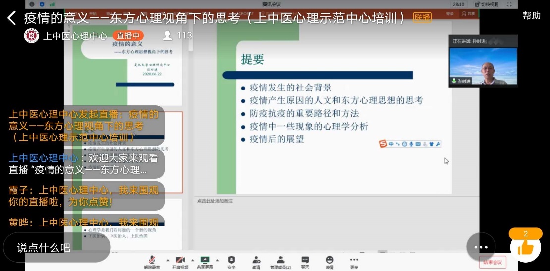Open the 更多 menu in meeting toolbar
The width and height of the screenshot is (550, 271).
tap(354, 262)
